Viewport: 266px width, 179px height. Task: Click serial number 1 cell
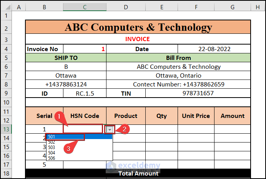(44, 129)
